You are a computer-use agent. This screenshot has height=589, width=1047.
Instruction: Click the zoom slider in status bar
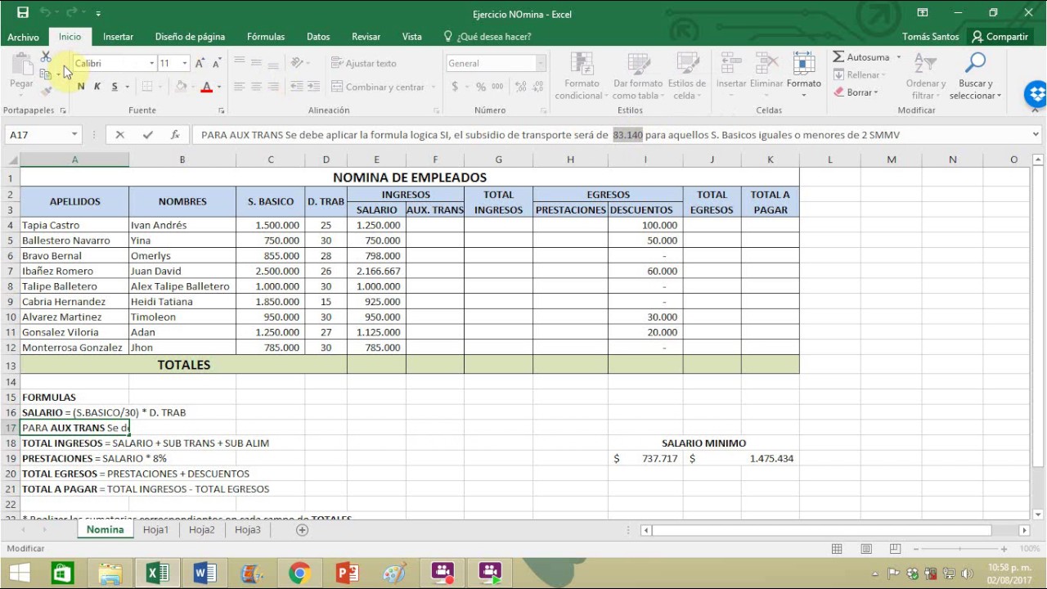tap(959, 549)
